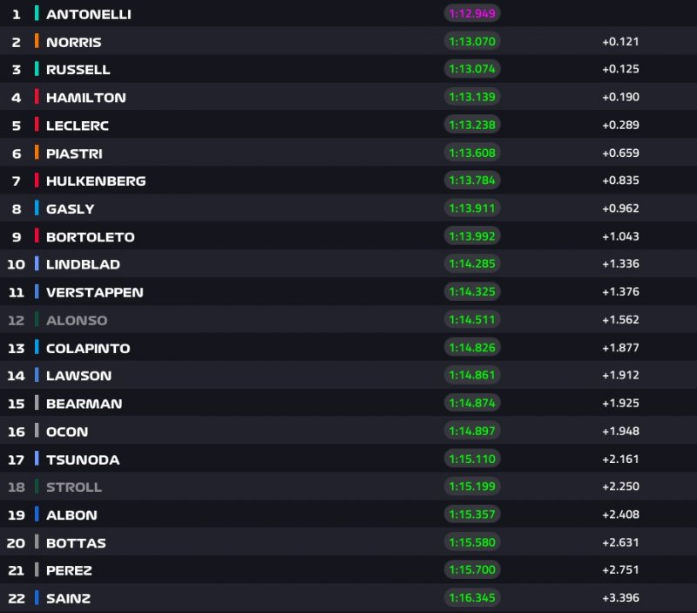This screenshot has height=613, width=697.
Task: Open RUSSELL's driver row
Action: point(348,69)
